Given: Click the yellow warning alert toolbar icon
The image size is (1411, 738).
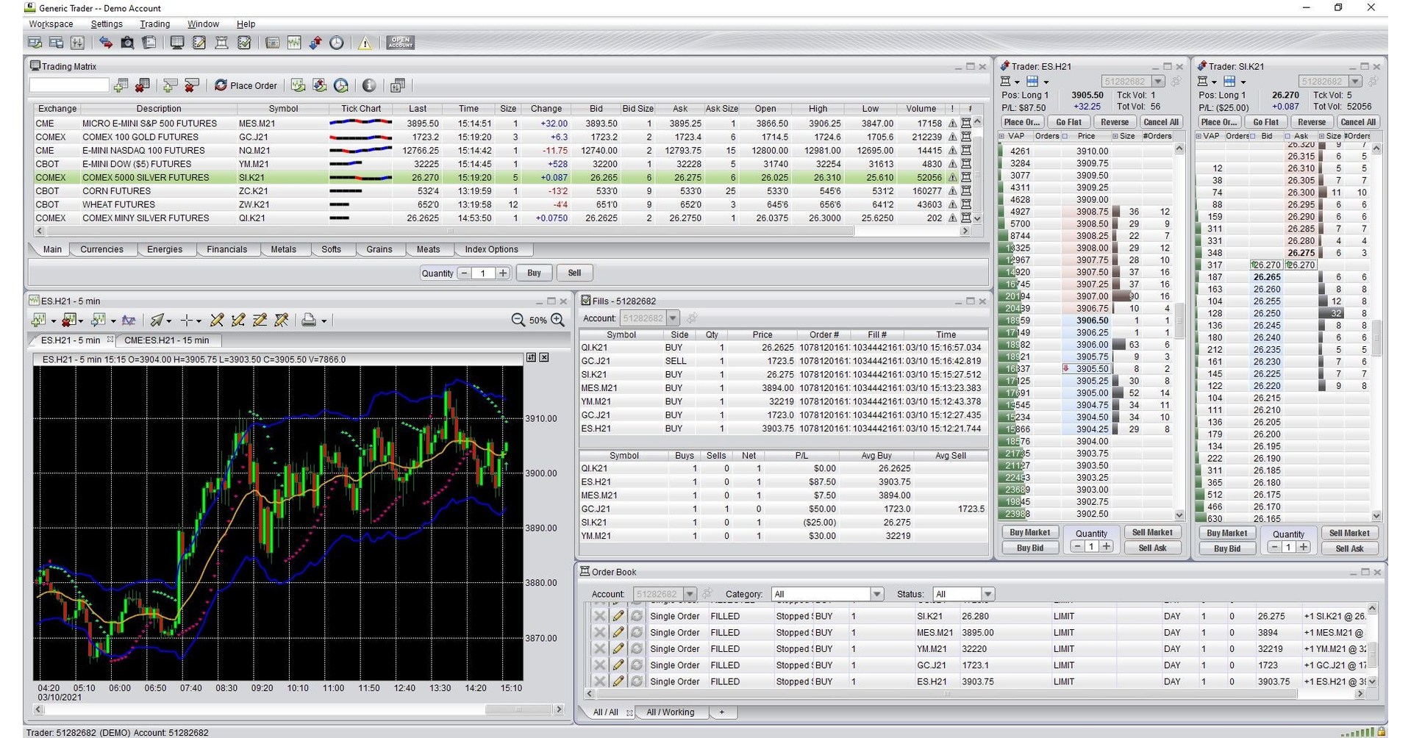Looking at the screenshot, I should tap(364, 43).
